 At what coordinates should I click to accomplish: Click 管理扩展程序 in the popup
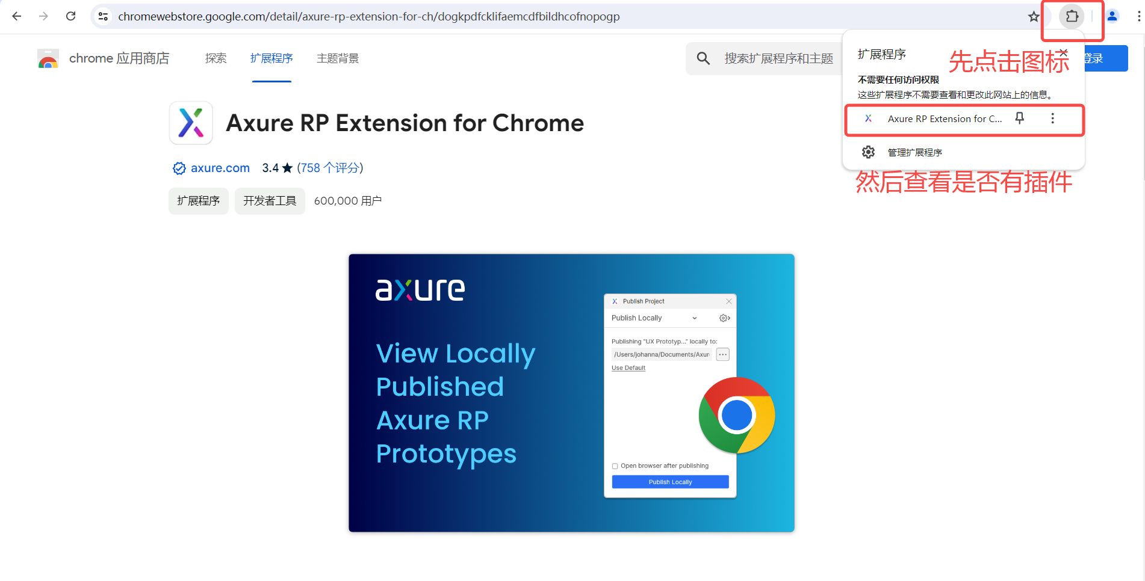tap(915, 153)
